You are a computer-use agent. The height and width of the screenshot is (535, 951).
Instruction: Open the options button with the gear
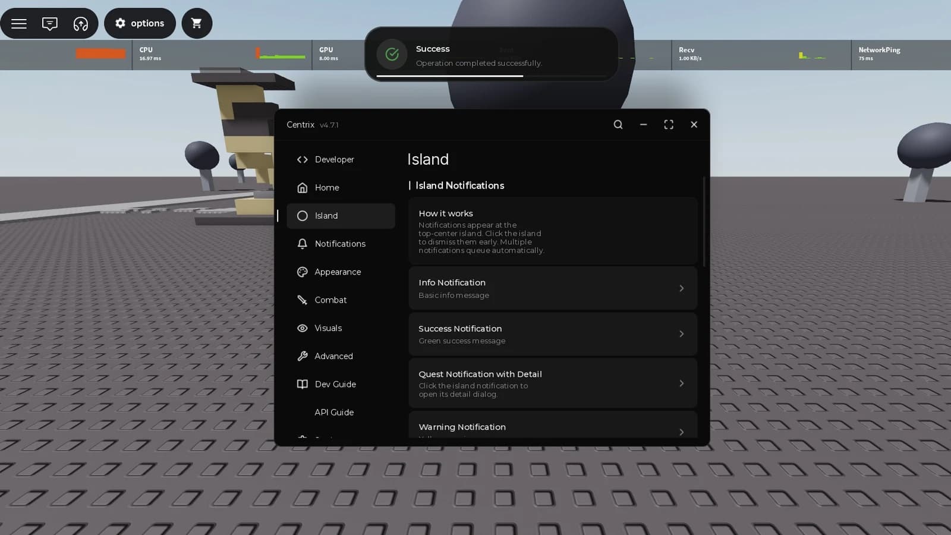[140, 23]
